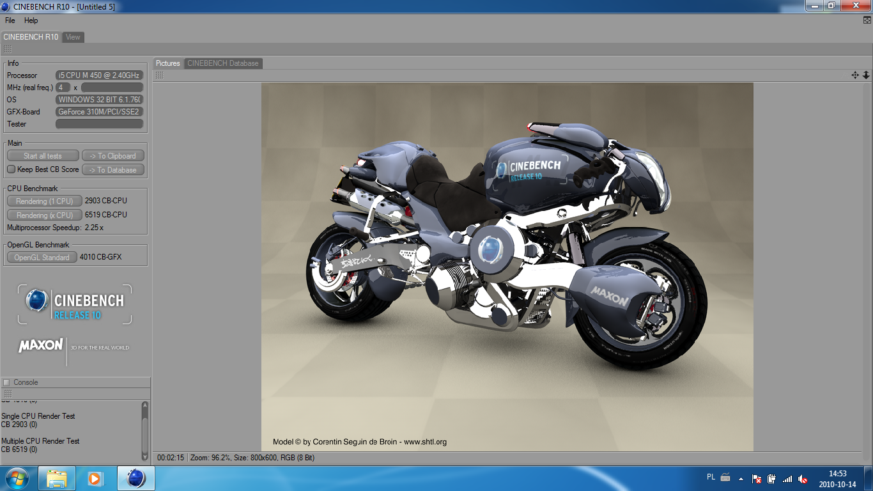The width and height of the screenshot is (873, 491).
Task: Click the 00:02:15 render time in status bar
Action: (171, 458)
